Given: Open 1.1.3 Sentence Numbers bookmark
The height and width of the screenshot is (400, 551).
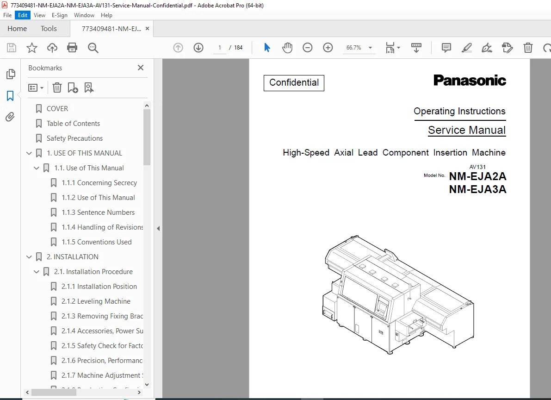Looking at the screenshot, I should [98, 212].
